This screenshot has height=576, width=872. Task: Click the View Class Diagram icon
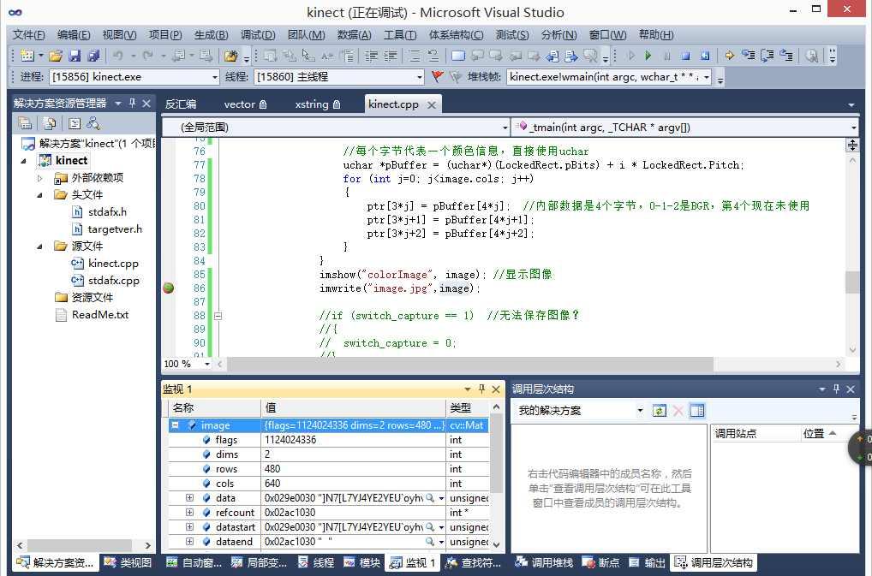[93, 123]
